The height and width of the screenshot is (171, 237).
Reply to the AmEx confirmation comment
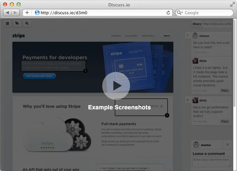(225, 121)
